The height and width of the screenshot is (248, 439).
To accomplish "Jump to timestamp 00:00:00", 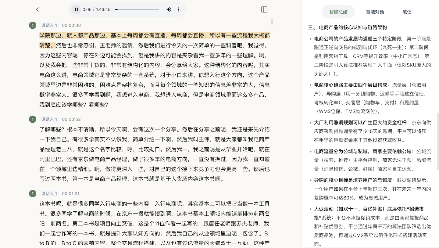I will (71, 25).
